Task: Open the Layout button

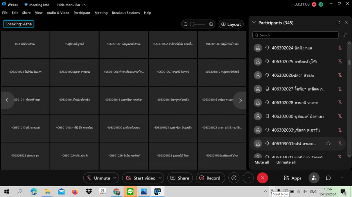Action: 231,24
